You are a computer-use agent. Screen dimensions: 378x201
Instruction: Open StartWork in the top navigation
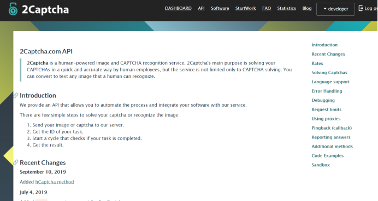click(245, 8)
